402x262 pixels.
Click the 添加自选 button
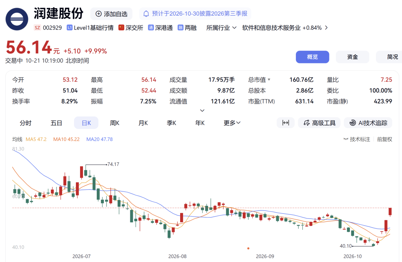[111, 14]
